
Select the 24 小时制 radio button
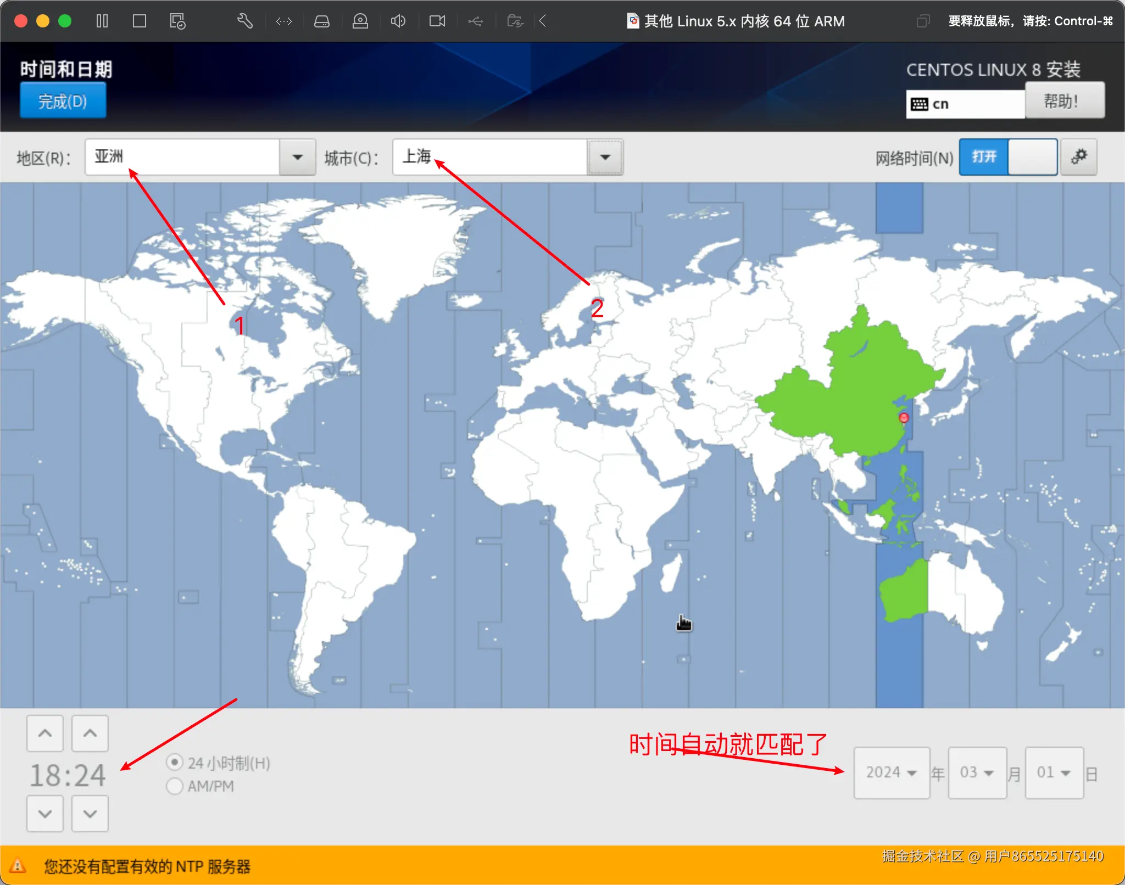click(x=174, y=762)
